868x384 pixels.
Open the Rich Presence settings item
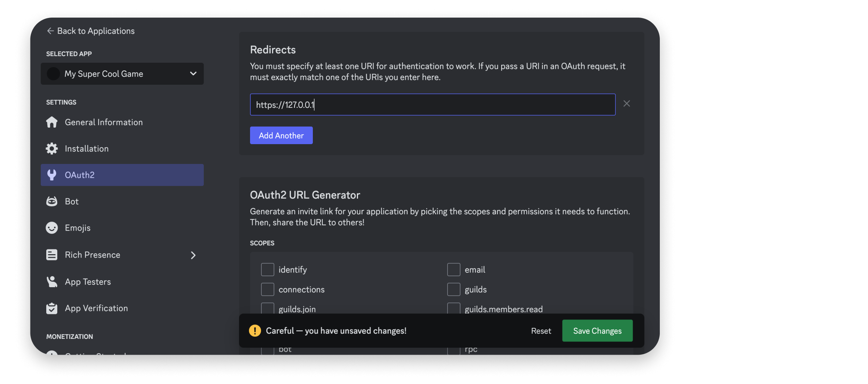(93, 255)
